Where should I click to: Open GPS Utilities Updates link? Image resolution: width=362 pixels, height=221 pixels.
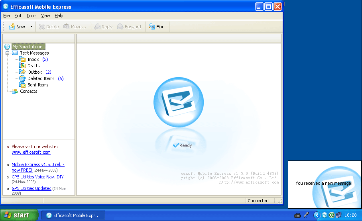31,188
